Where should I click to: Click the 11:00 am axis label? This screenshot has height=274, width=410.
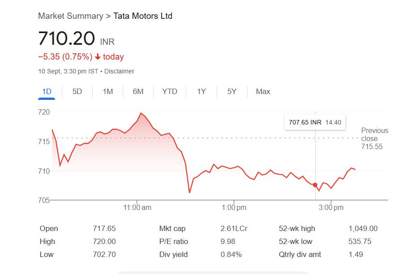coord(137,208)
